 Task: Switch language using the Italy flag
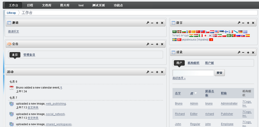coord(201,36)
